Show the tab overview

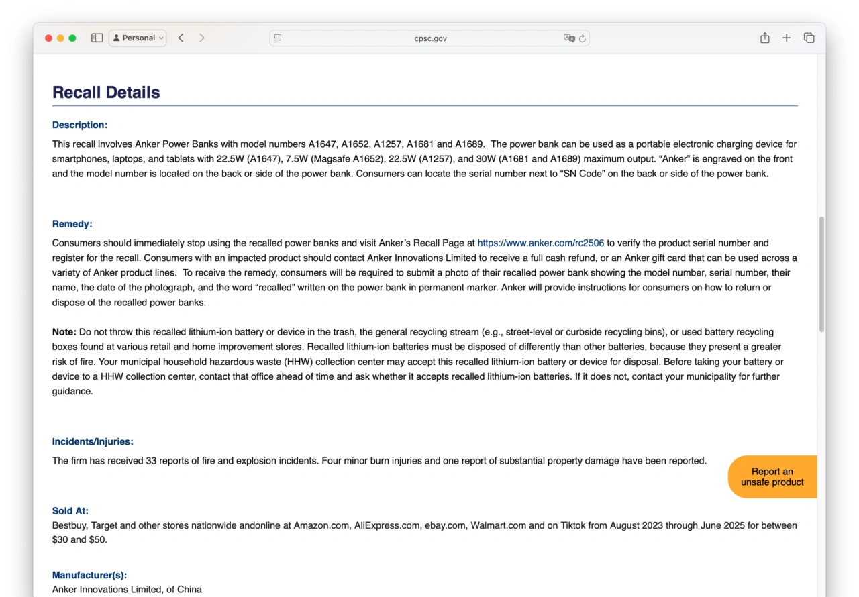click(809, 38)
